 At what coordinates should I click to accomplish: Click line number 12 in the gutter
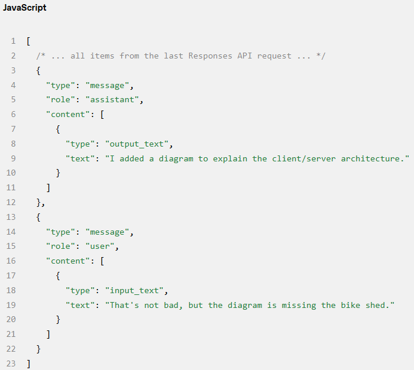click(x=11, y=202)
